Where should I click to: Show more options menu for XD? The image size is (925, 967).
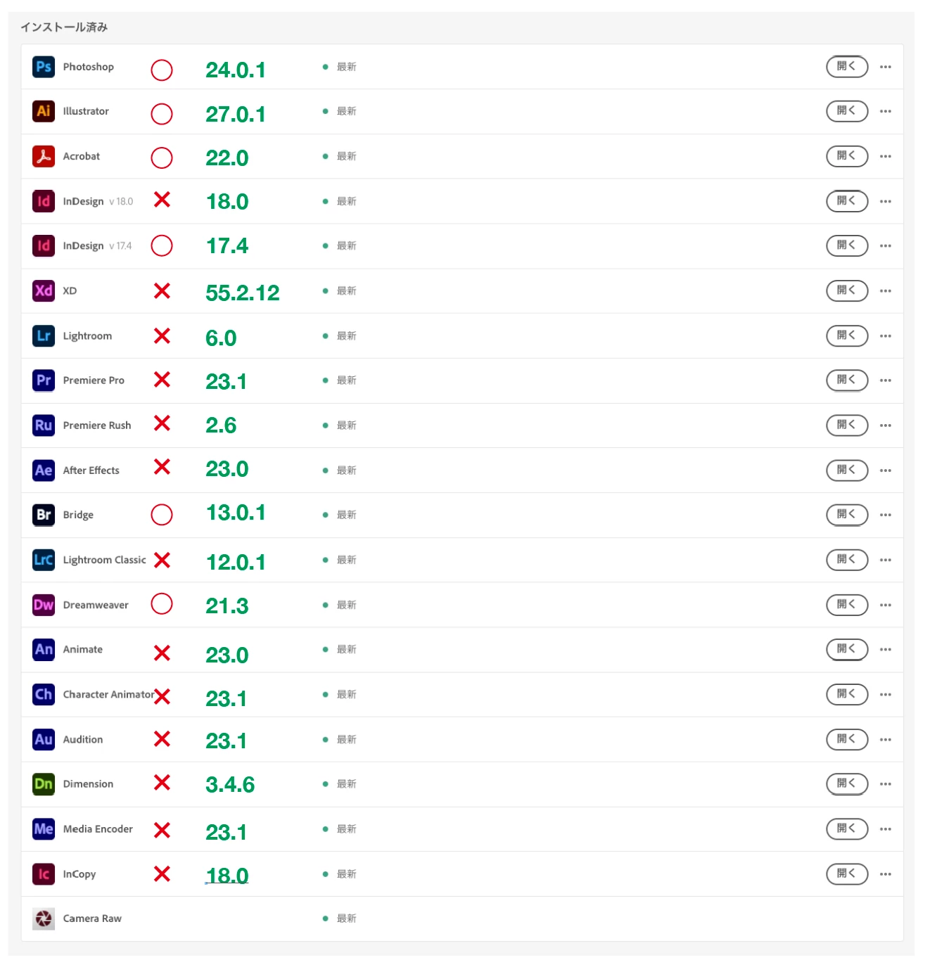pyautogui.click(x=886, y=290)
